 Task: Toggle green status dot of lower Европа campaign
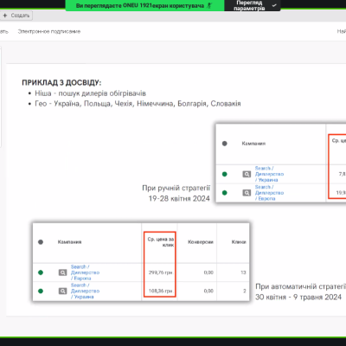pos(41,272)
